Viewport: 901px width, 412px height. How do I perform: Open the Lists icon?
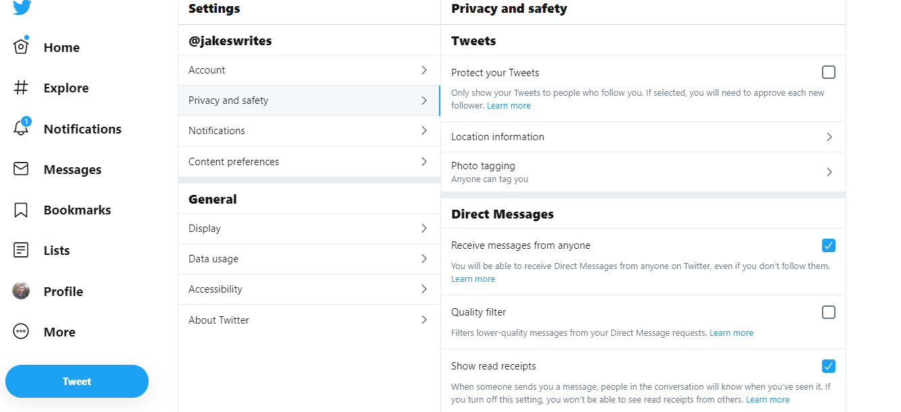21,250
